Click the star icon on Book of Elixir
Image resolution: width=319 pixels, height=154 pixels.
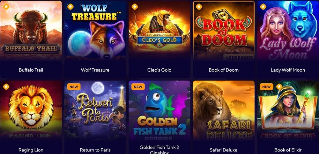tap(279, 87)
